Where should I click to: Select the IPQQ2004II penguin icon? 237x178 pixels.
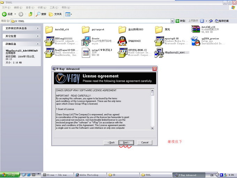[x=129, y=41]
